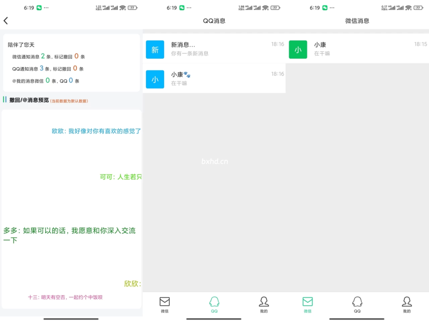Select the highlighted QQ penguin tab in the QQ消息 screen
The width and height of the screenshot is (429, 322).
214,305
